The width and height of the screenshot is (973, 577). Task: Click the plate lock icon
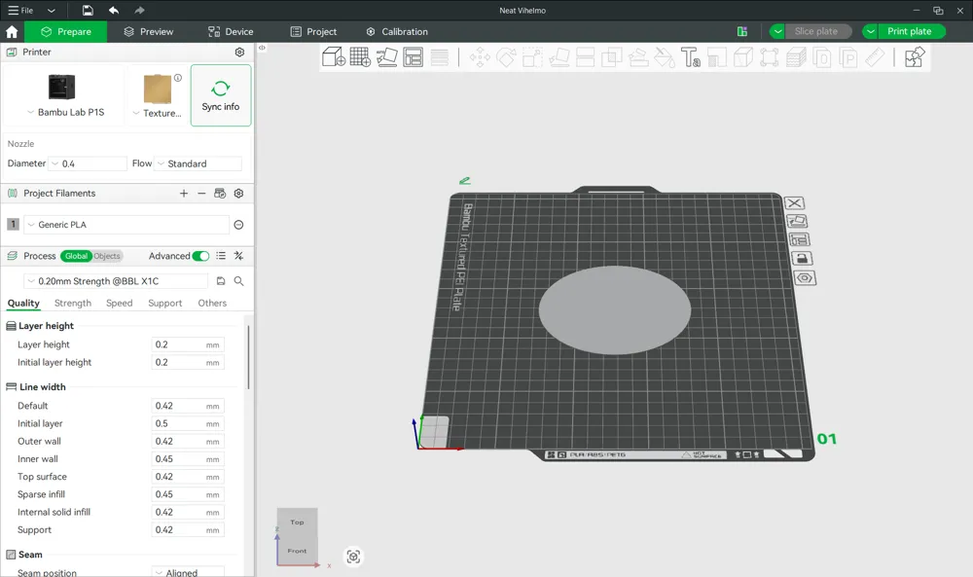[x=802, y=258]
